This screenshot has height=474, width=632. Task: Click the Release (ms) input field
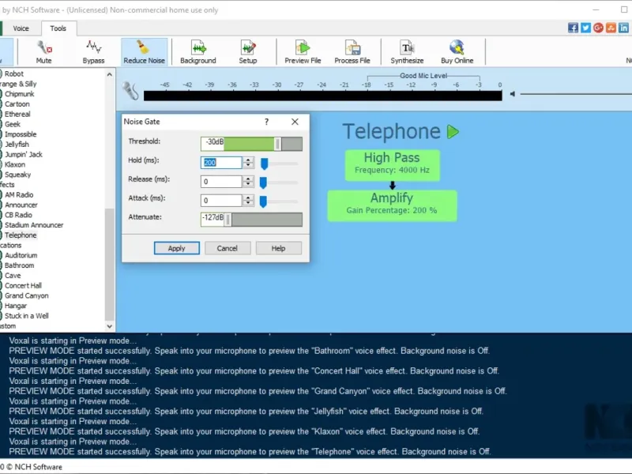coord(221,182)
